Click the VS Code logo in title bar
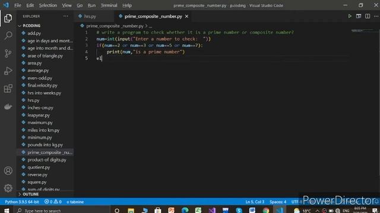Viewport: 380px width, 213px height. [6, 5]
